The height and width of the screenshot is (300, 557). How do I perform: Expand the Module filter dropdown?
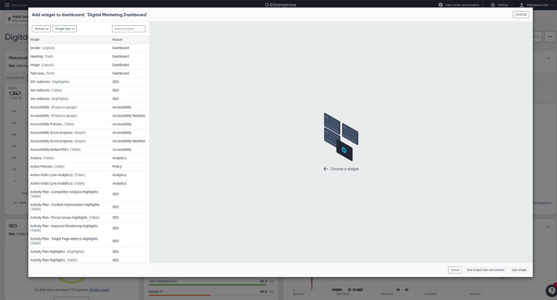click(x=41, y=29)
